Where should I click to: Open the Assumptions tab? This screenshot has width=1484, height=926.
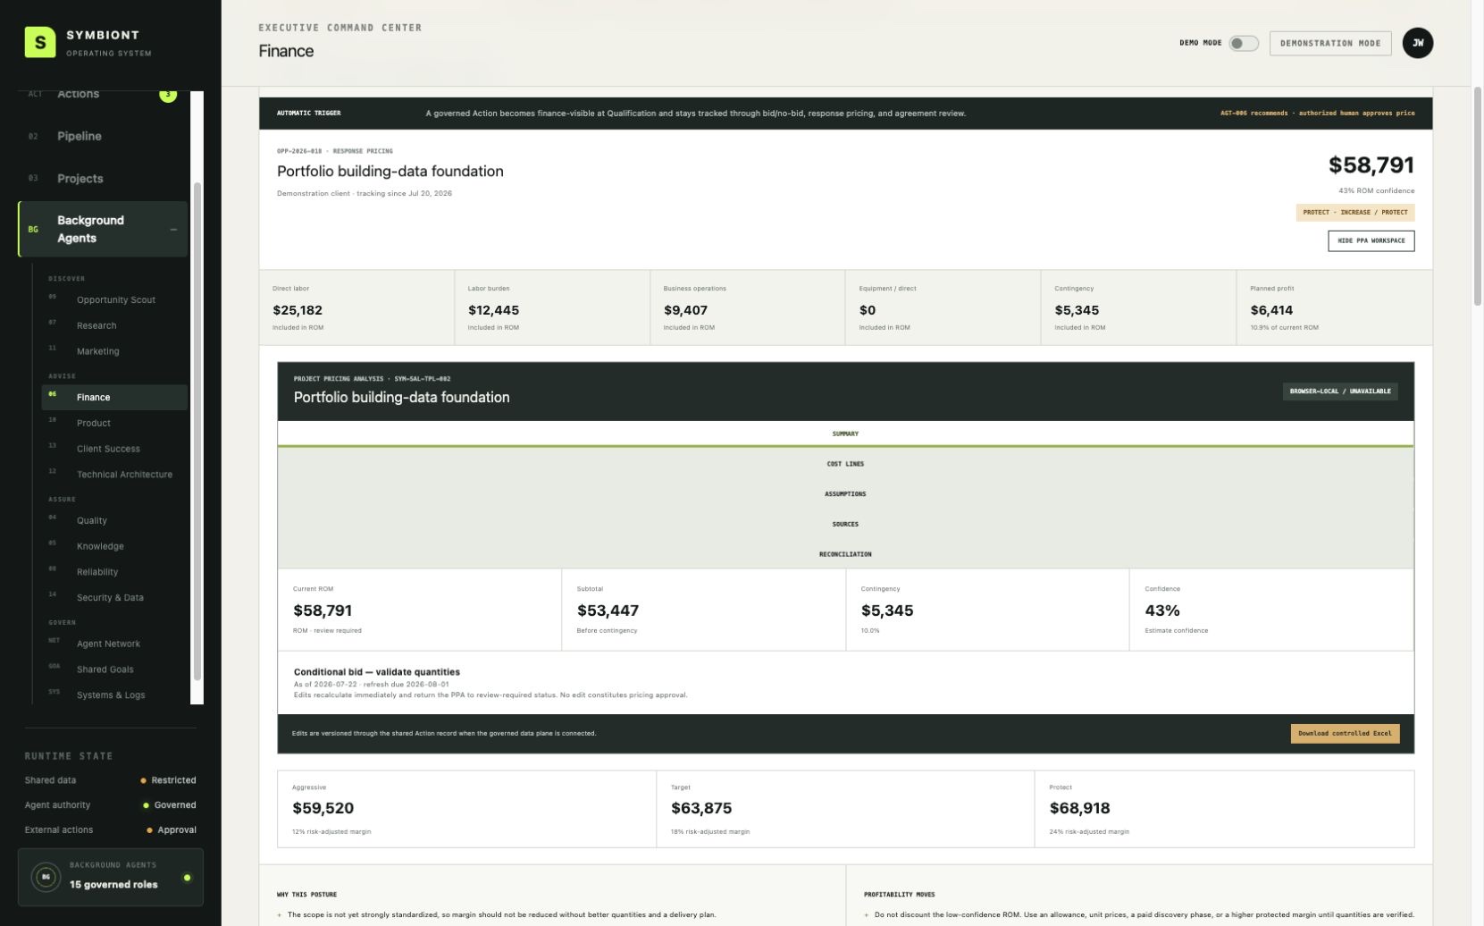(845, 494)
